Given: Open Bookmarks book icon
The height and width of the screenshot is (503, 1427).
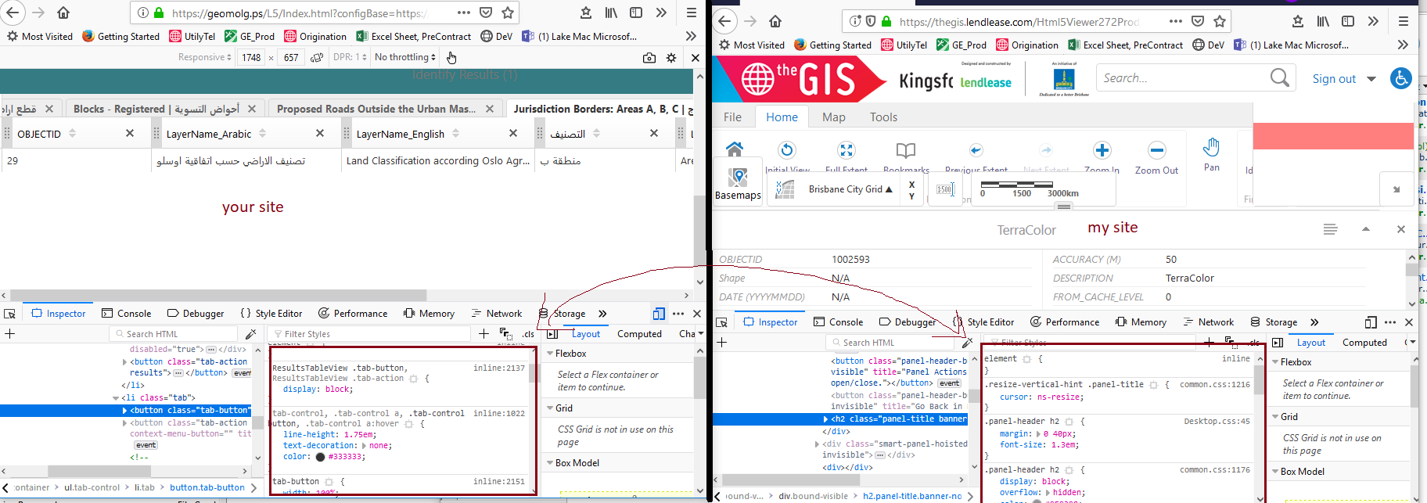Looking at the screenshot, I should tap(906, 149).
